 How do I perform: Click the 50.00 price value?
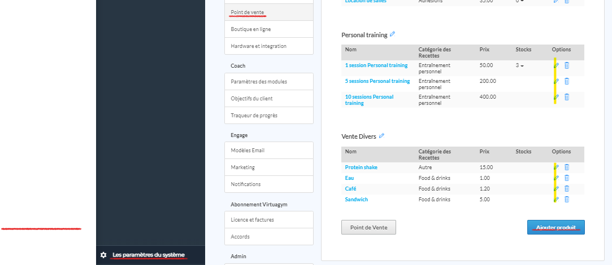pos(486,65)
